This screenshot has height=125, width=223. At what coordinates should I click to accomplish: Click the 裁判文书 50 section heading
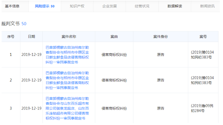point(14,24)
